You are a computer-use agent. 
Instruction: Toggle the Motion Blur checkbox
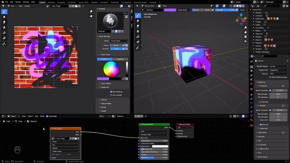pos(259,149)
